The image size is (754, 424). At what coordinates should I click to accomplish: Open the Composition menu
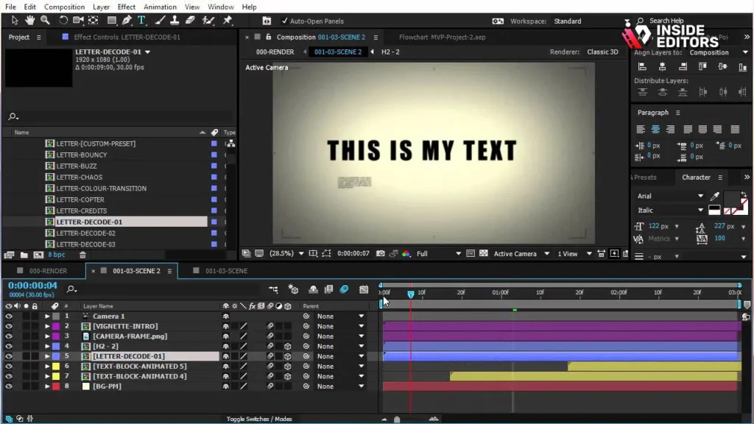(x=65, y=7)
